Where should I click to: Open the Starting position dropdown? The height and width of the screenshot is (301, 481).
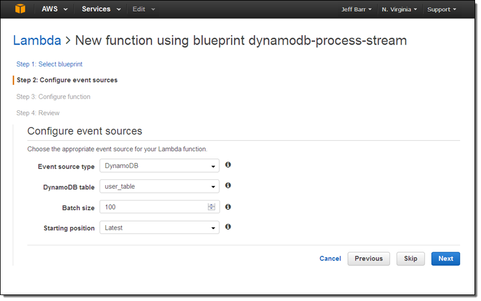point(159,227)
